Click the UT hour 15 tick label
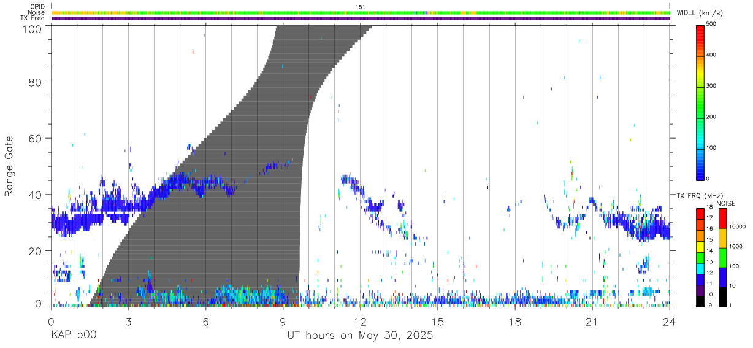 438,322
